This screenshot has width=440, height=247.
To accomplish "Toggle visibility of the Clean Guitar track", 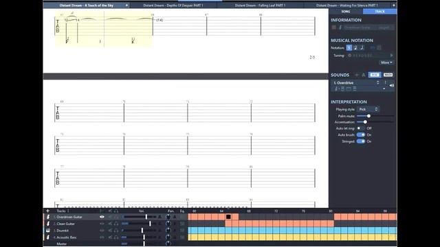I will pyautogui.click(x=102, y=224).
